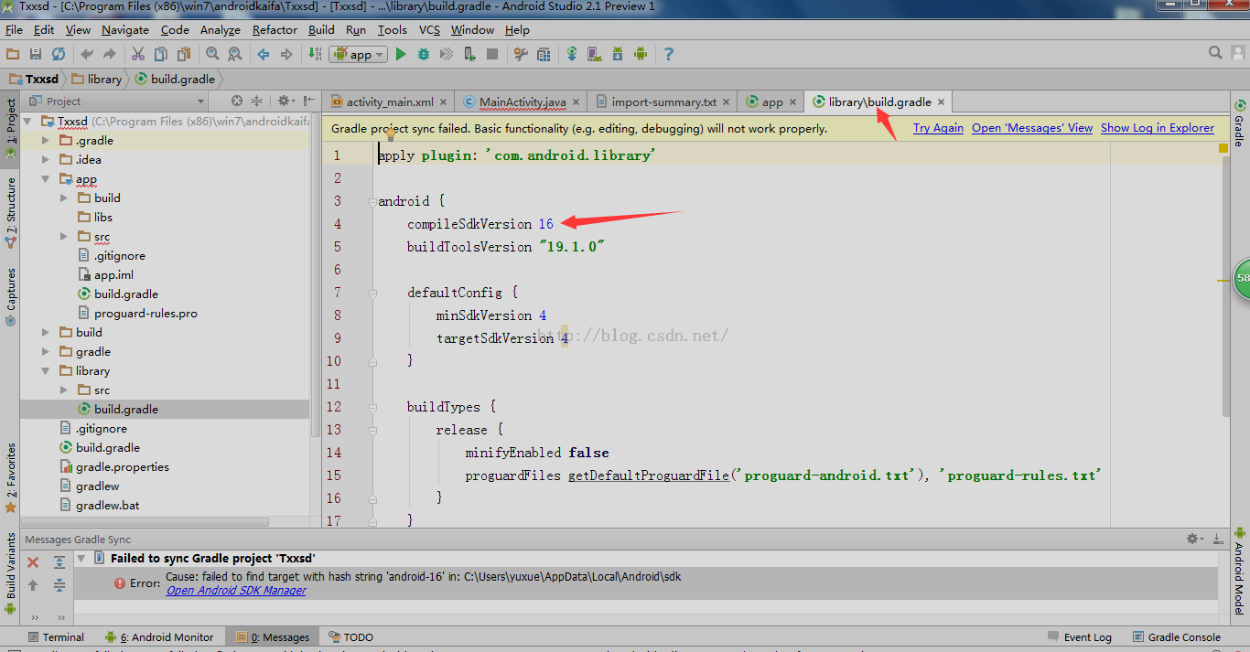Click Show Log in Explorer link

(x=1158, y=128)
